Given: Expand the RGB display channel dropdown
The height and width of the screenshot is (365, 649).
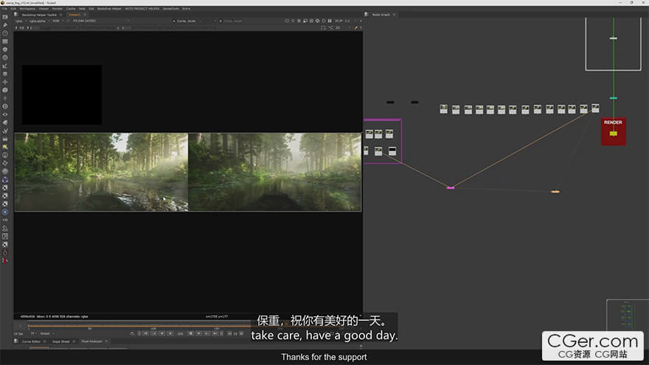Looking at the screenshot, I should point(58,21).
